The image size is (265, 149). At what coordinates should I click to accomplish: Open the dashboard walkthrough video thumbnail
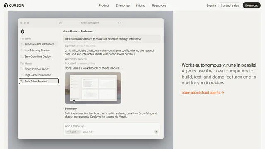pyautogui.click(x=93, y=88)
